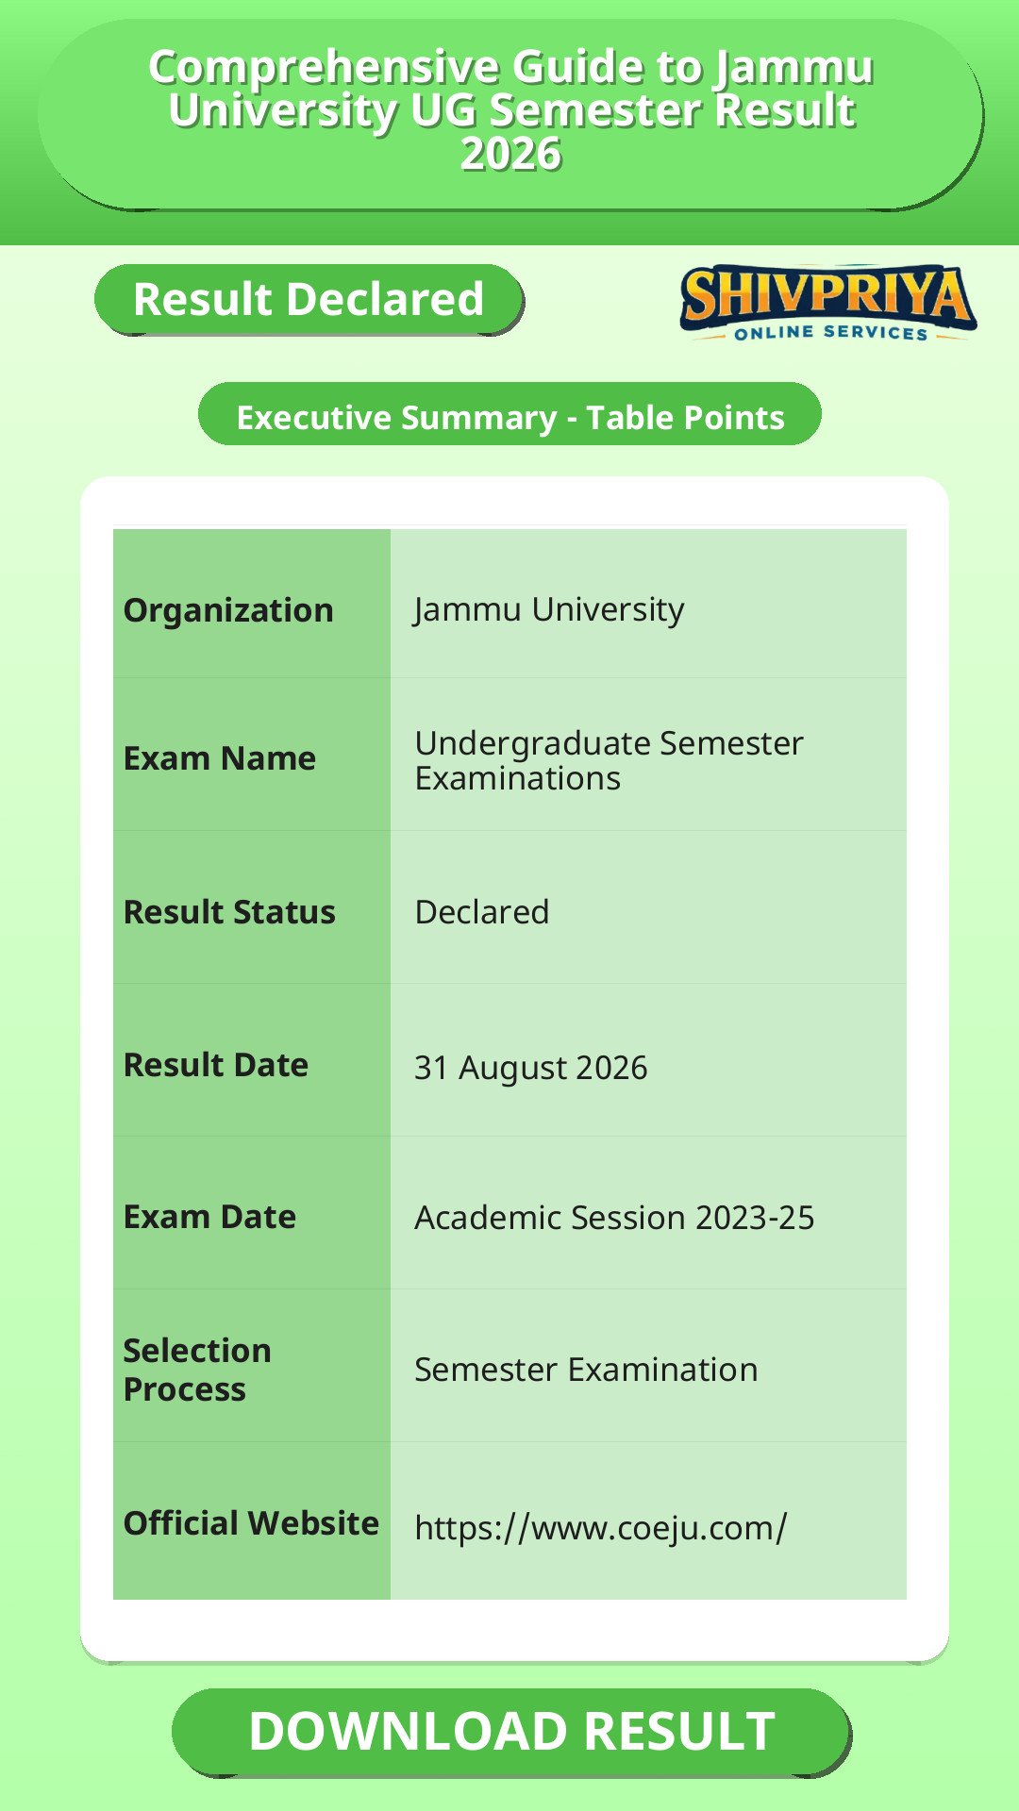Viewport: 1019px width, 1811px height.
Task: Select the Result Date label
Action: point(216,1065)
